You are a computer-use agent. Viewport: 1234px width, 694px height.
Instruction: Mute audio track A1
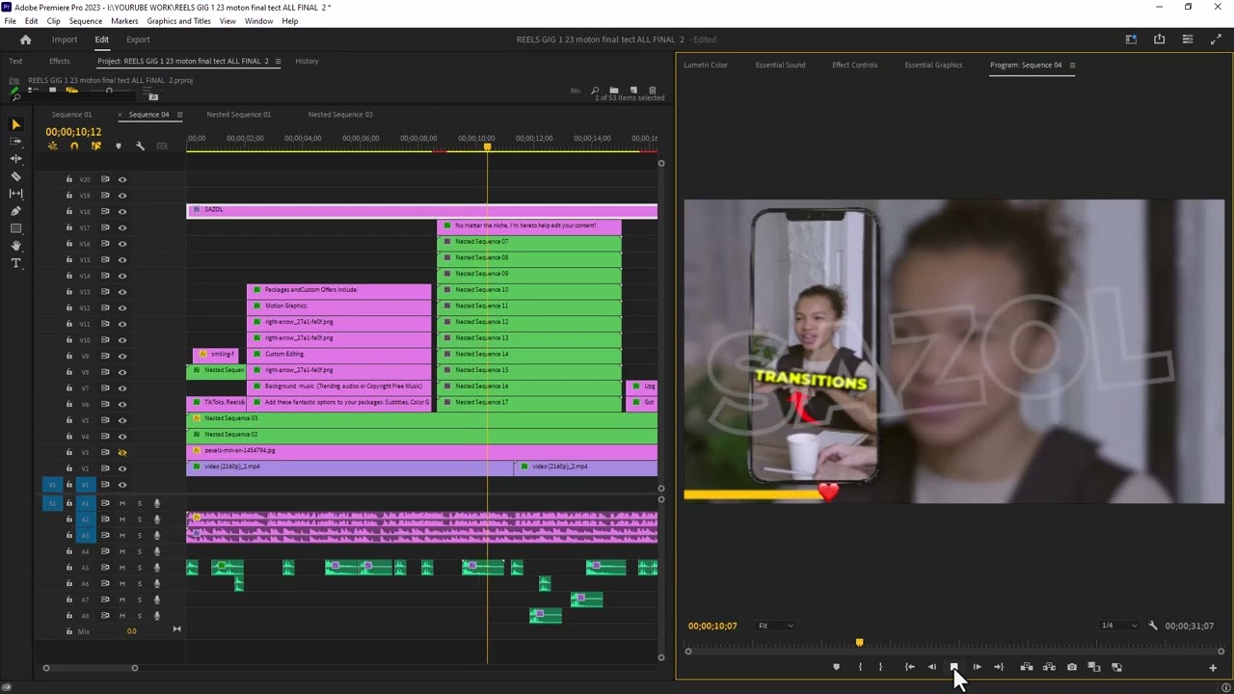click(x=121, y=503)
